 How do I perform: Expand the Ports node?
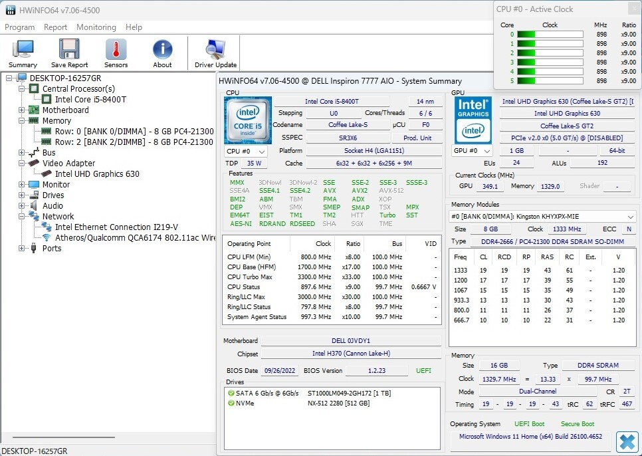point(22,248)
